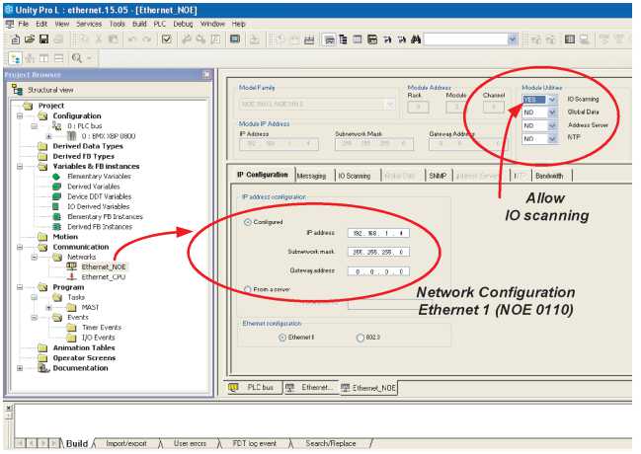Switch to the PLC bus window tab
Screen dimensions: 641x454
[254, 389]
